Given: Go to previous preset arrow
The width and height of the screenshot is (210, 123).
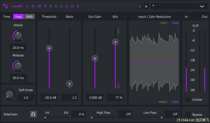Looking at the screenshot, I should (x=140, y=6).
